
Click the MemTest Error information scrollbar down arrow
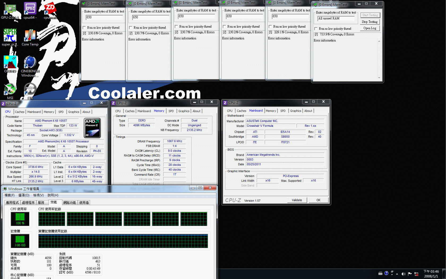(379, 78)
